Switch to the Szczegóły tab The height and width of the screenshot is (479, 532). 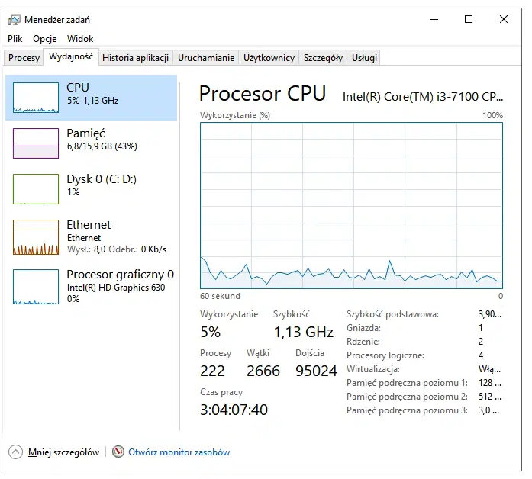pos(323,58)
